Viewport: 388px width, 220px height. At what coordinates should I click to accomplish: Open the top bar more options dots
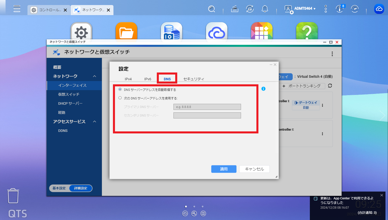click(326, 9)
